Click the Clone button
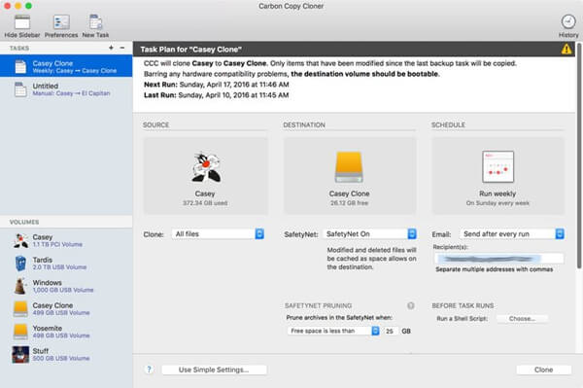Viewport: 583px width, 388px height. coord(543,370)
